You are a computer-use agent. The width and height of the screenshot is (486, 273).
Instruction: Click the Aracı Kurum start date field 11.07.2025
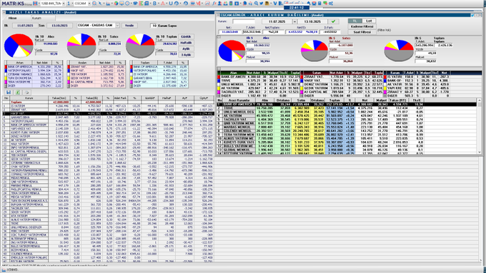277,21
